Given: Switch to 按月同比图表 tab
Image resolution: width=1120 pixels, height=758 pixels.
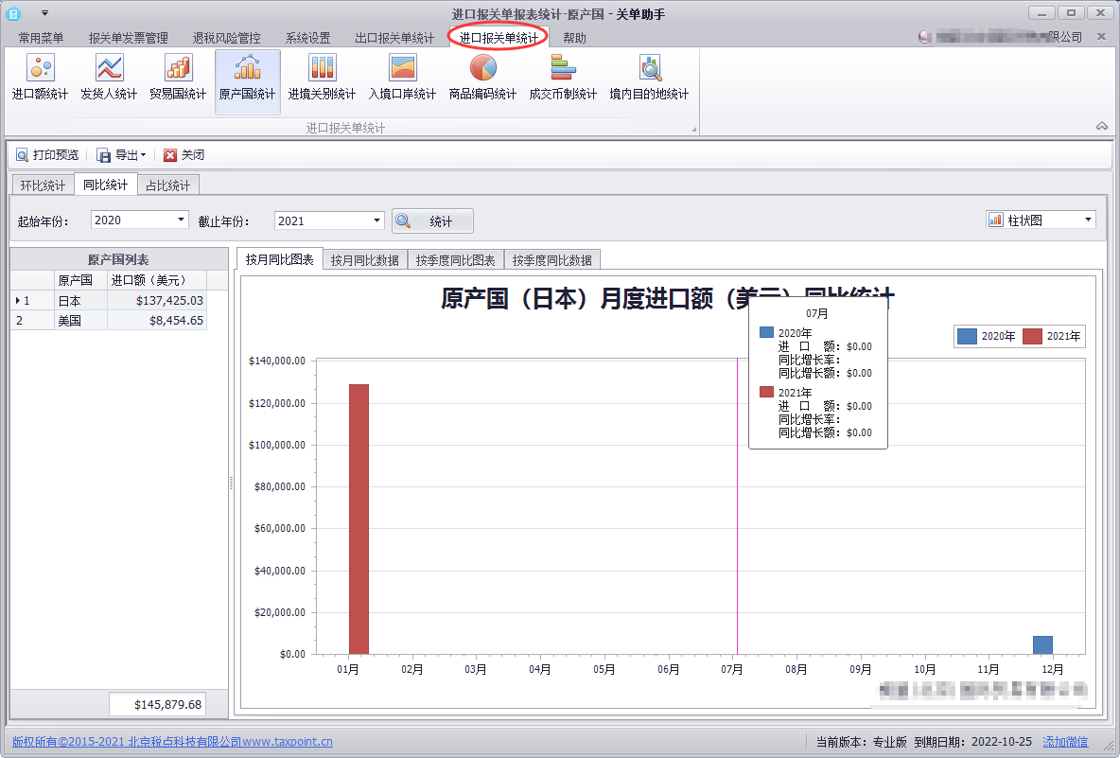Looking at the screenshot, I should click(279, 259).
